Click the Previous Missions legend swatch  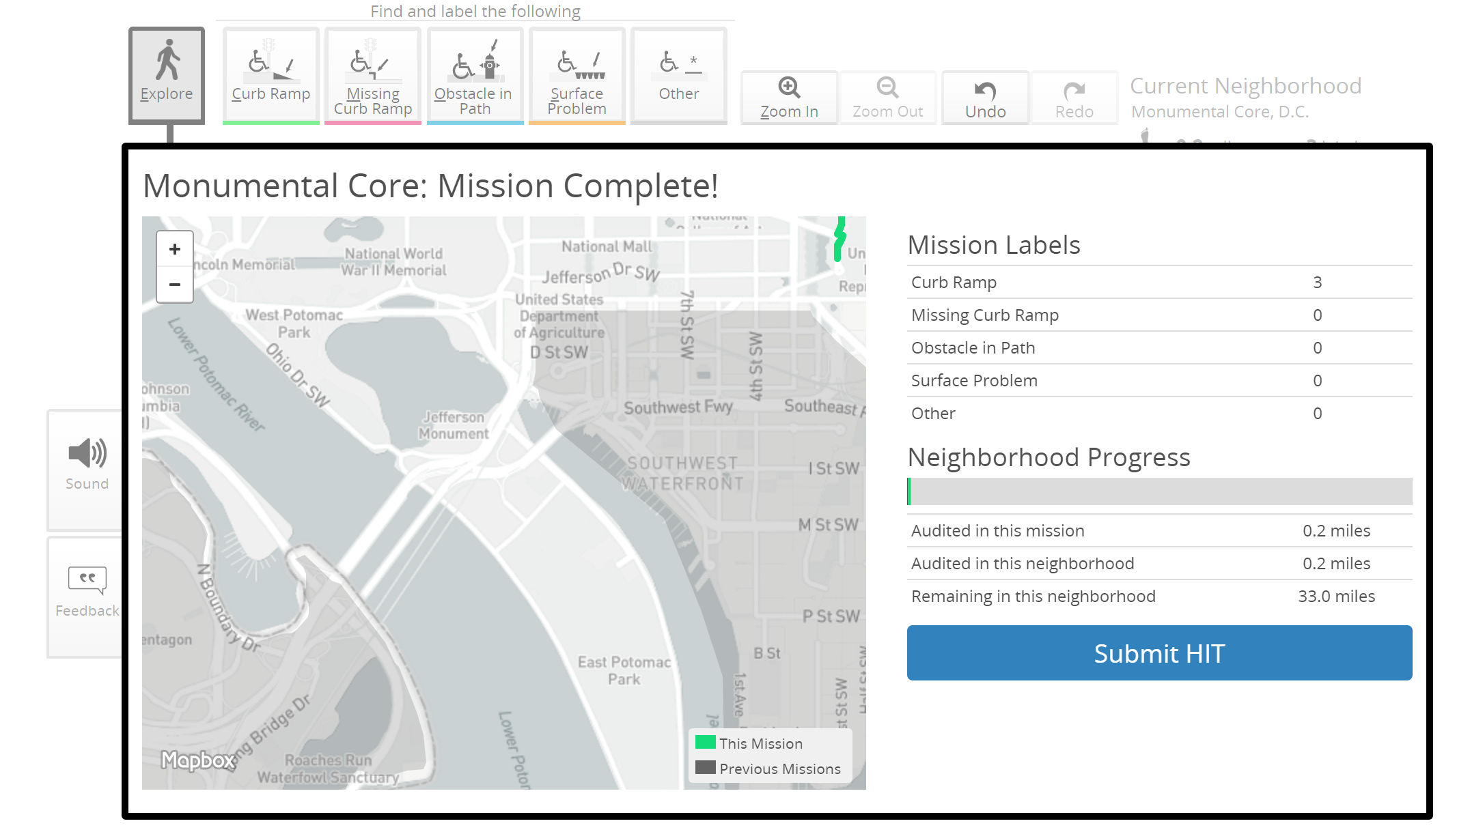coord(705,769)
